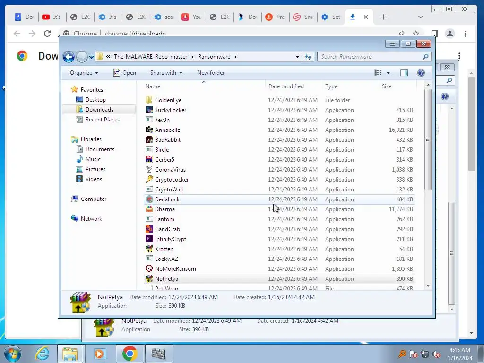
Task: Open recent locations arrow next to forward button
Action: point(91,57)
